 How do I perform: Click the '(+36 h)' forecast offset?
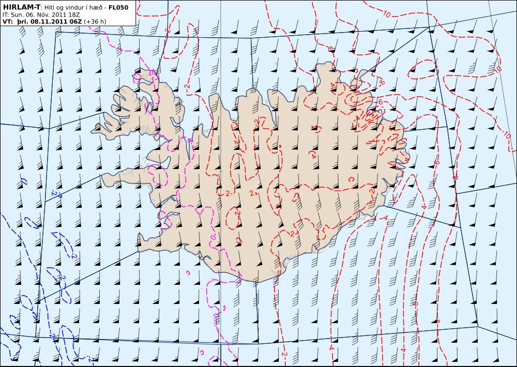tap(95, 21)
